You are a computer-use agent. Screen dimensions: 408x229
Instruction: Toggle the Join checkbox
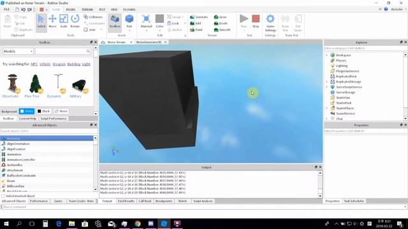click(x=85, y=30)
